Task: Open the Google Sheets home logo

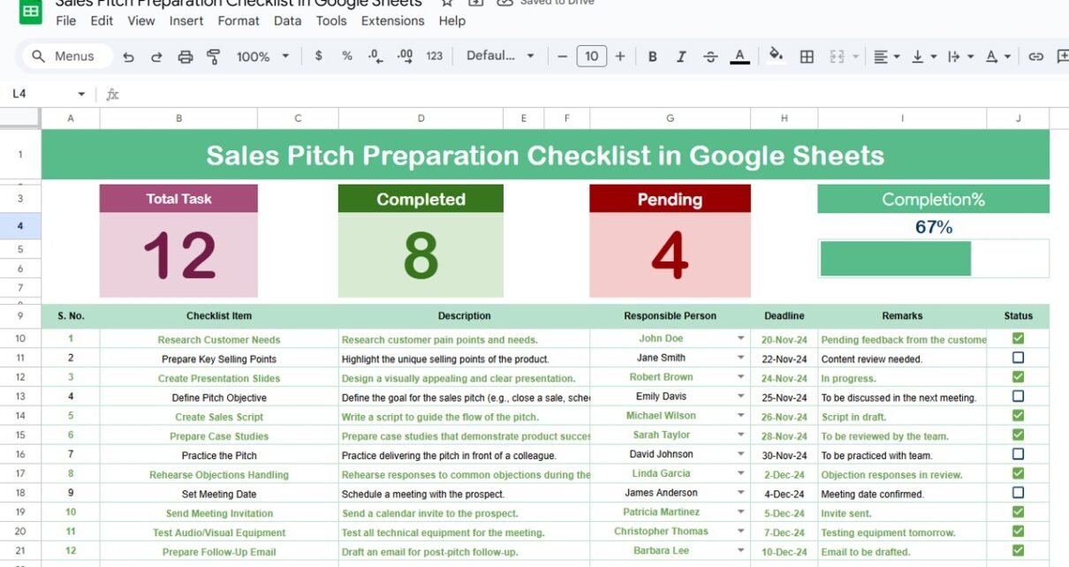Action: point(31,11)
